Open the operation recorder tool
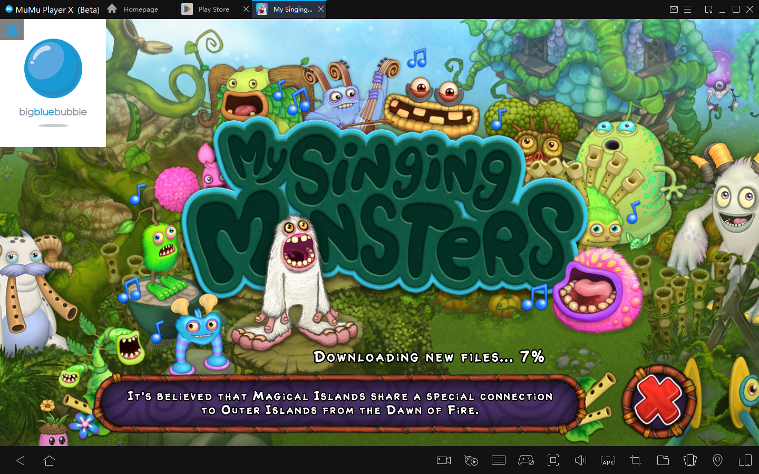Image resolution: width=759 pixels, height=474 pixels. (x=471, y=460)
